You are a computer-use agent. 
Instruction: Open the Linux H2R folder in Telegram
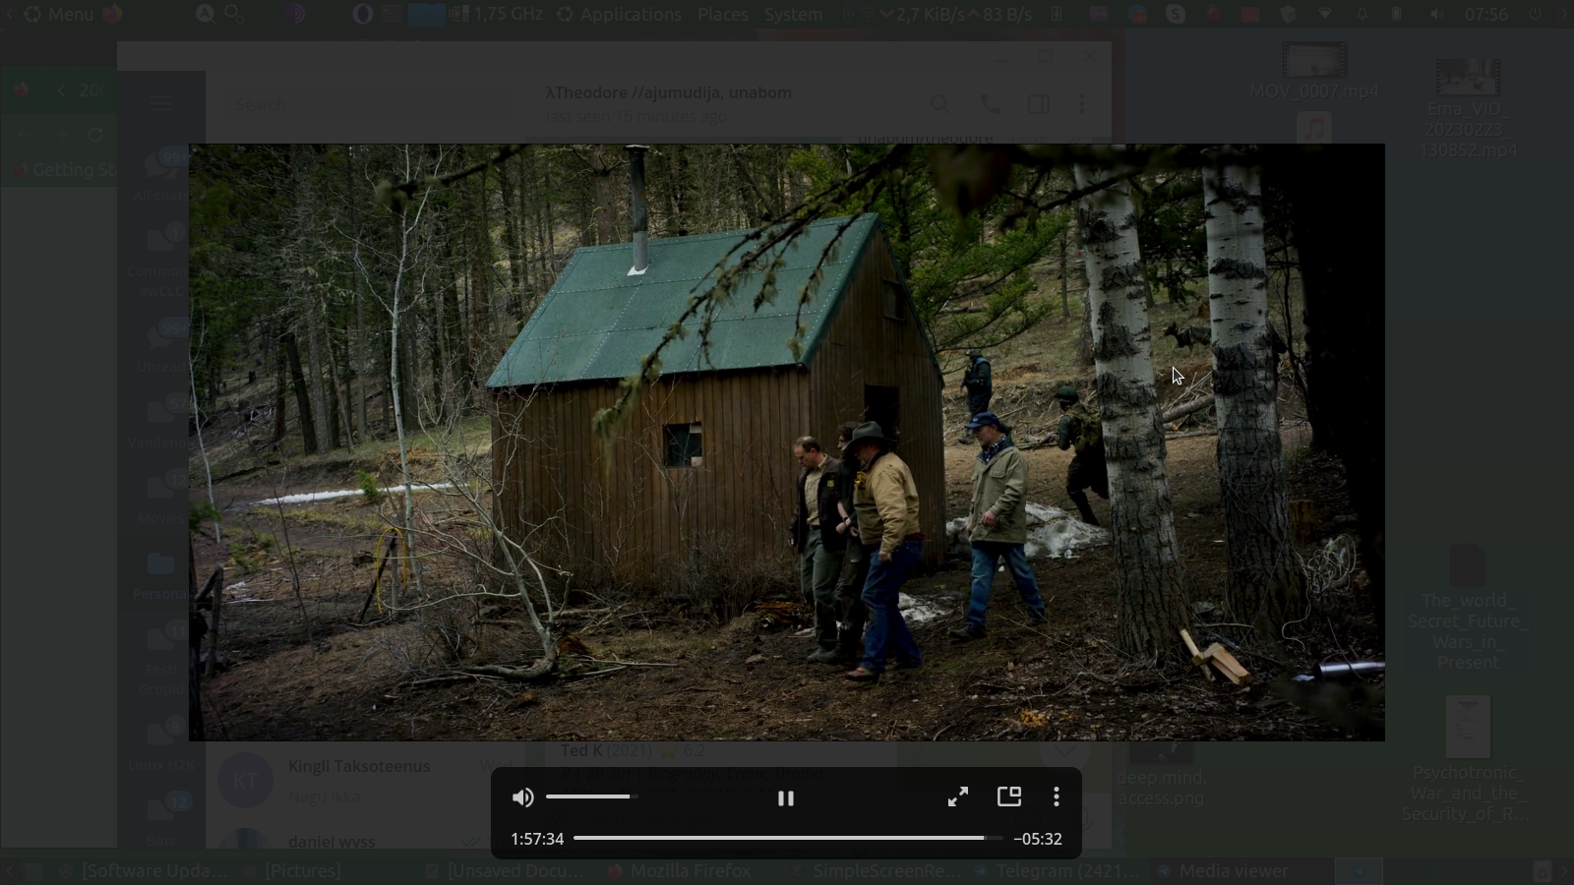tap(161, 744)
